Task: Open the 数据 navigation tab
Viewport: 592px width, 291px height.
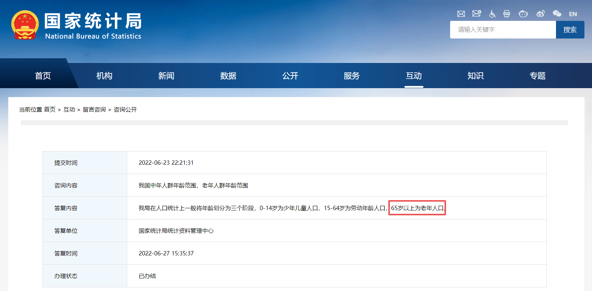Action: 228,76
